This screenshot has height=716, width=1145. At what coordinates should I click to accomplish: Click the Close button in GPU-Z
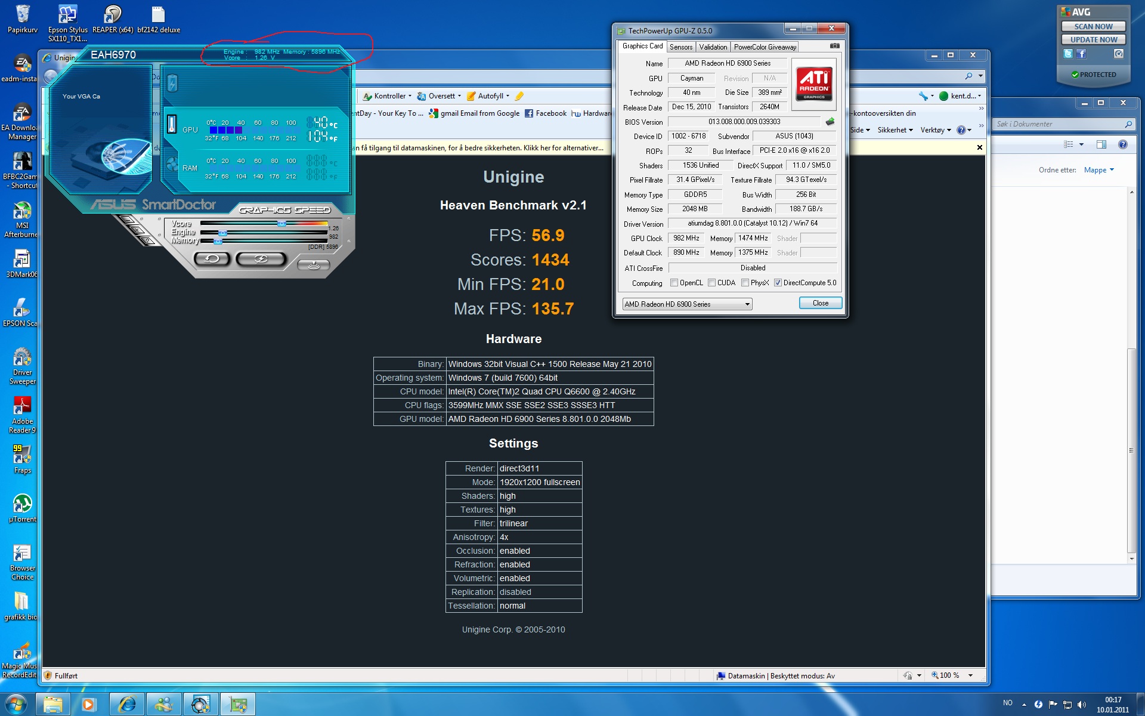tap(821, 303)
